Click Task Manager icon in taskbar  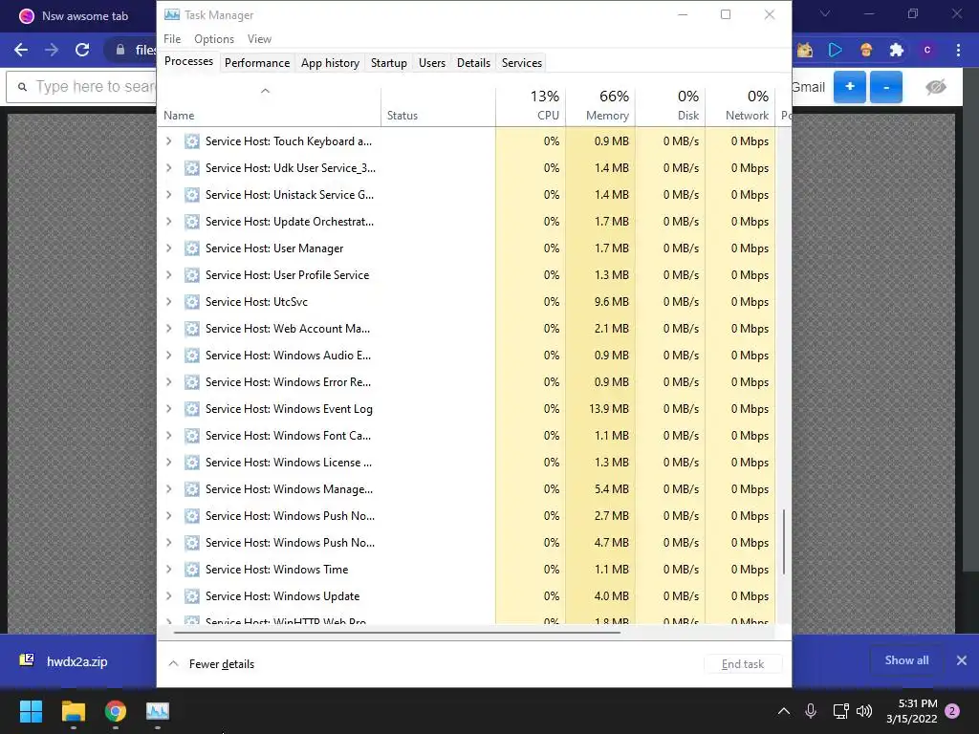click(158, 711)
